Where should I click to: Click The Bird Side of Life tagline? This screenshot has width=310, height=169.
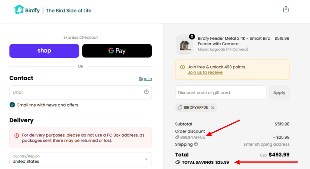[69, 11]
